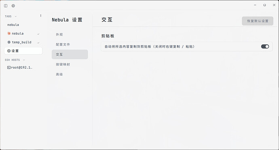Collapse the TABS section chevron
This screenshot has width=279, height=150.
(16, 17)
